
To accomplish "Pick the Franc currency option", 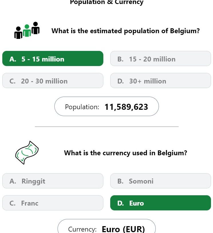I will (53, 203).
